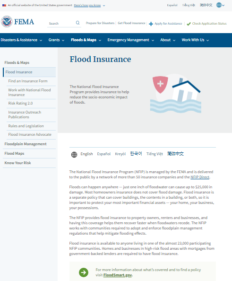Select Risk Rating 2.0 in sidebar
The width and height of the screenshot is (232, 281).
tap(20, 103)
